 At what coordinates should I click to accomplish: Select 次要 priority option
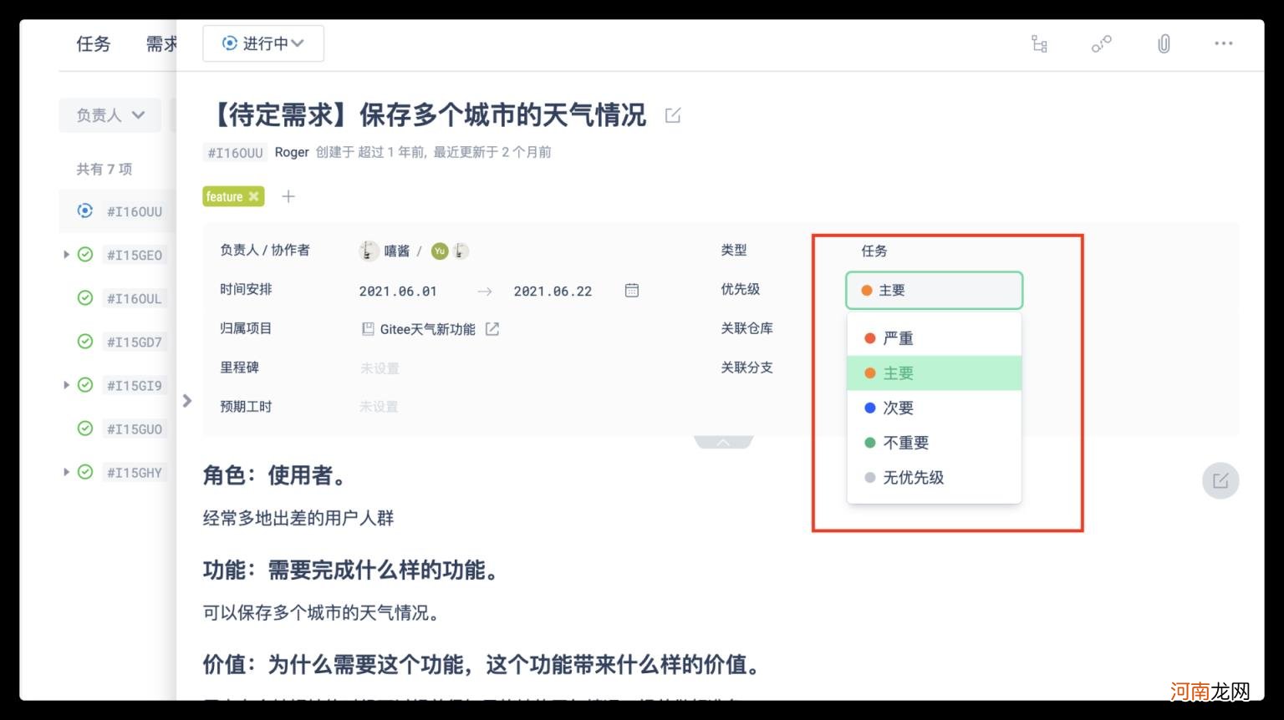934,408
